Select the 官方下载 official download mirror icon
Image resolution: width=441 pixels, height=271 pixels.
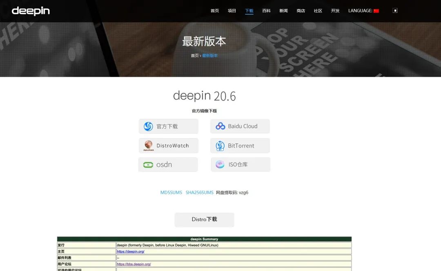(x=148, y=126)
